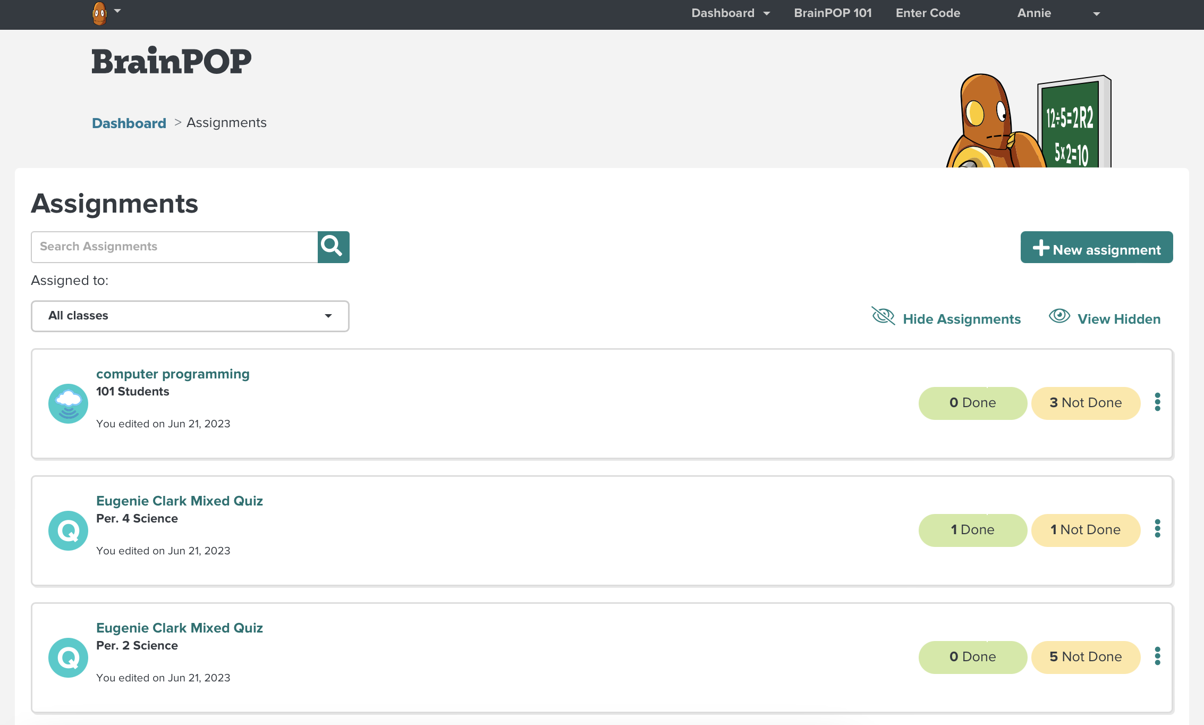1204x725 pixels.
Task: Open the Dashboard menu in top navigation
Action: click(x=723, y=13)
